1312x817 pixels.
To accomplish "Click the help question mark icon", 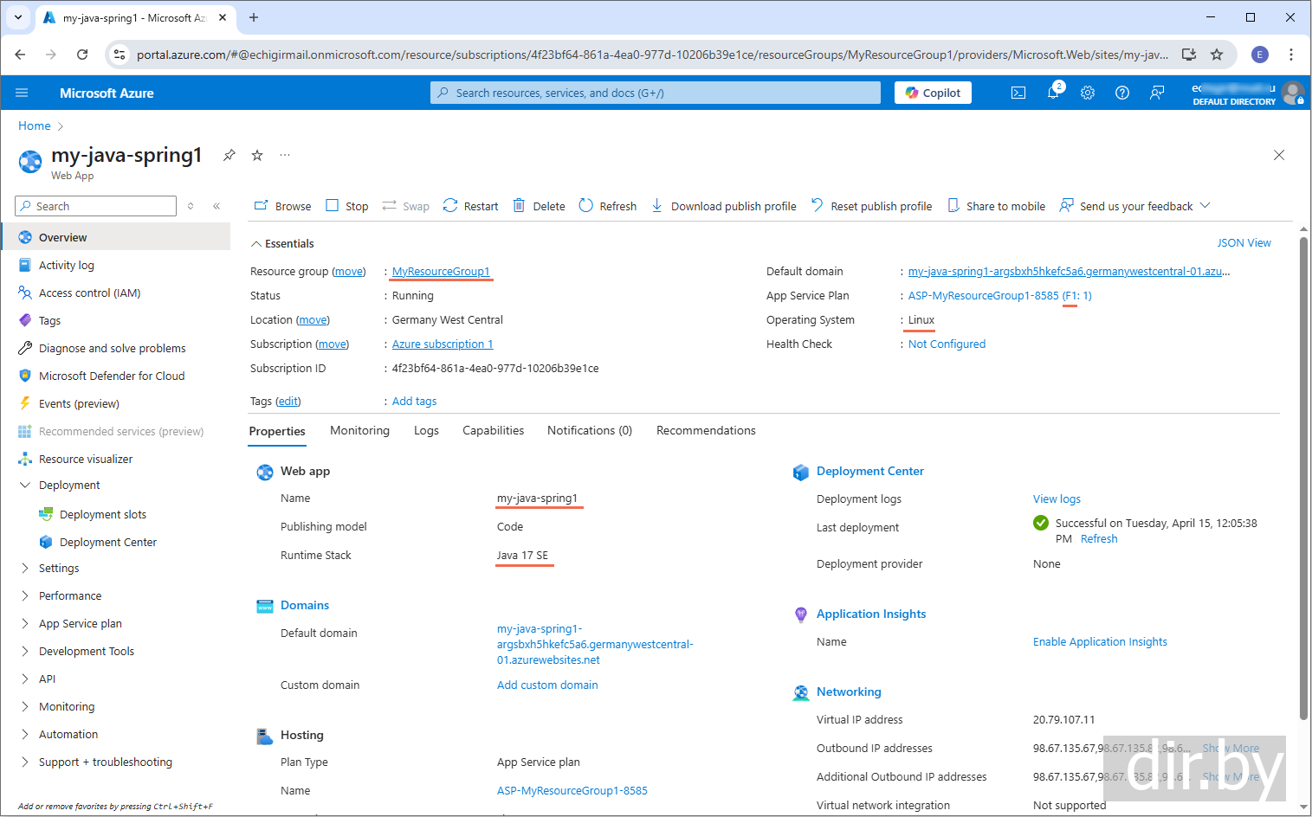I will click(x=1122, y=93).
